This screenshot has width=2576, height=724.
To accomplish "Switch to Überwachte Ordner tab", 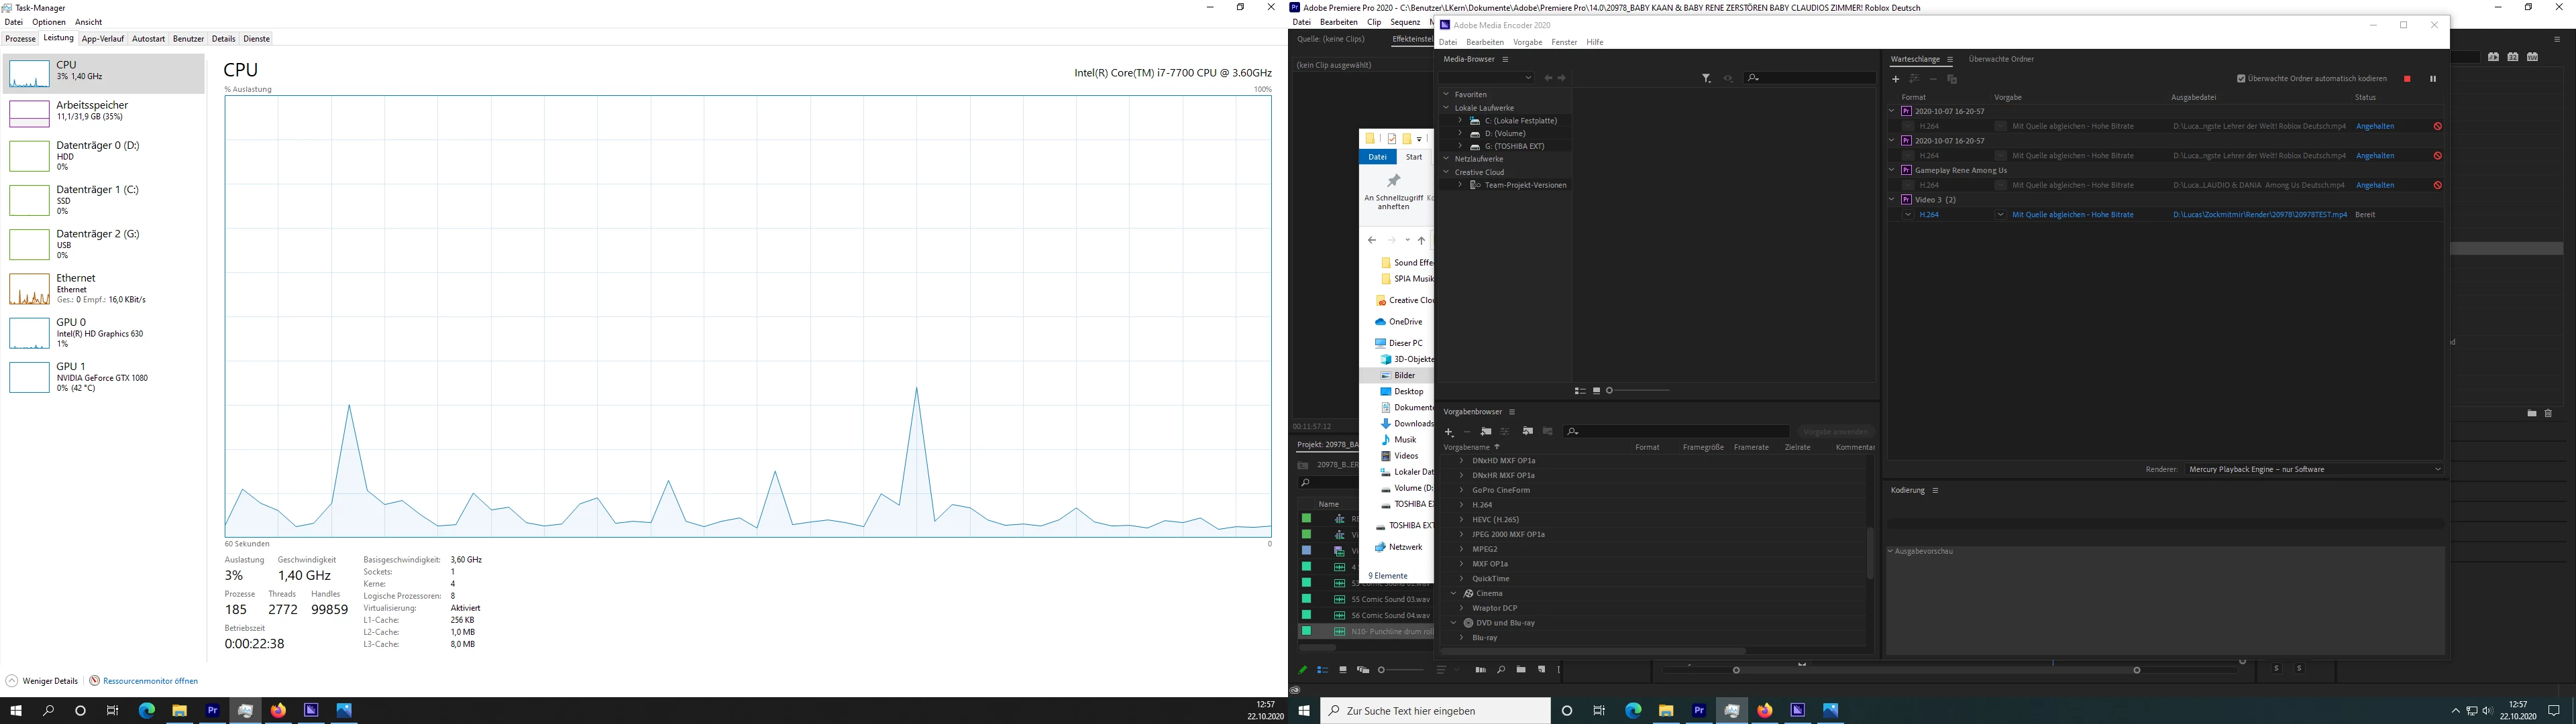I will (2001, 59).
